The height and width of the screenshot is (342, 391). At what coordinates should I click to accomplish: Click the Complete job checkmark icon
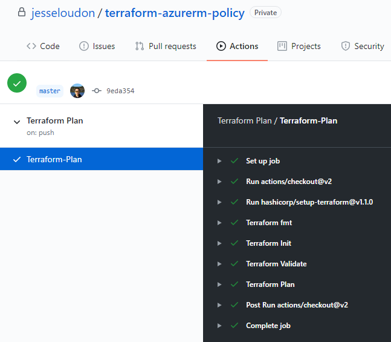coord(234,325)
